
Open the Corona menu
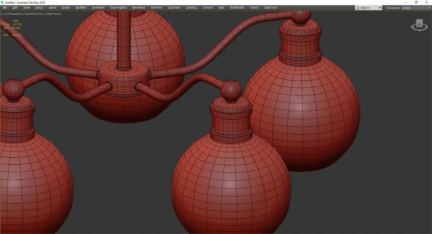(254, 8)
